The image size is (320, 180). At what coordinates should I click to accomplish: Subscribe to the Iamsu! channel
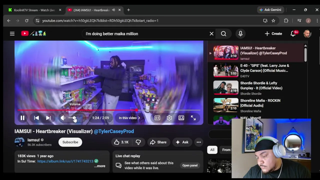pyautogui.click(x=70, y=142)
